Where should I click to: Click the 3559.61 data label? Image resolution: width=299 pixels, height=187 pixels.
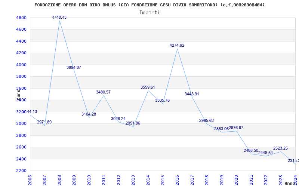[x=148, y=88]
